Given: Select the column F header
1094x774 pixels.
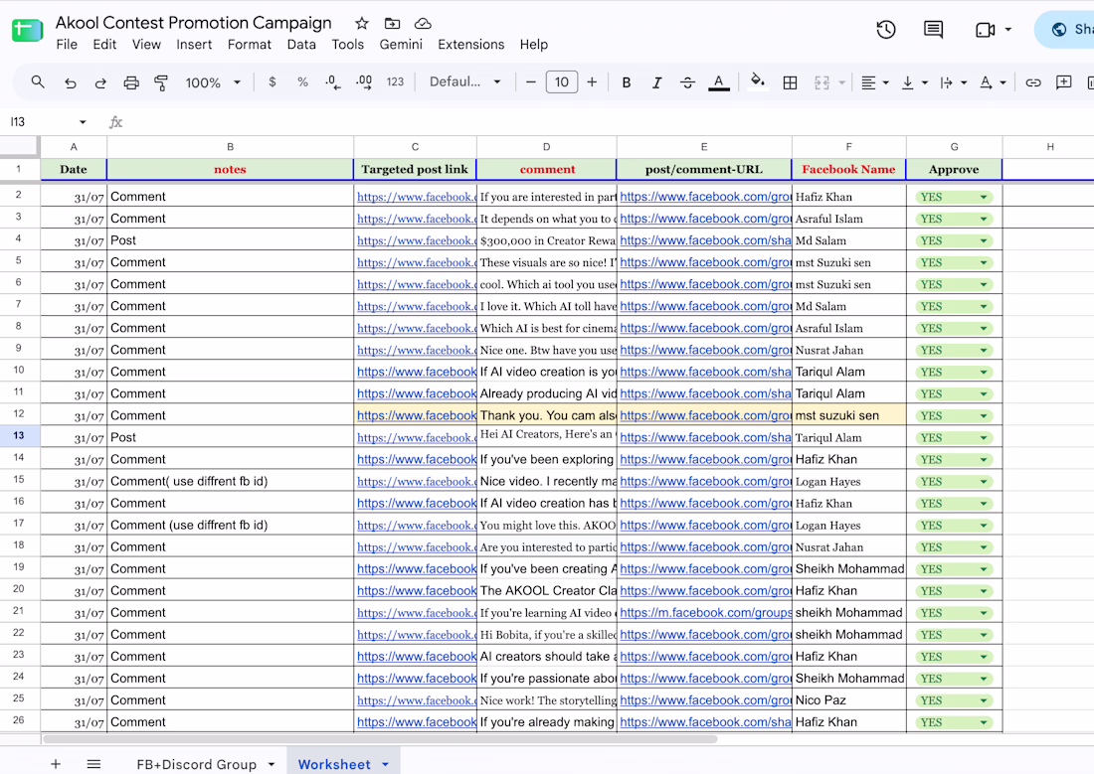Looking at the screenshot, I should [848, 146].
